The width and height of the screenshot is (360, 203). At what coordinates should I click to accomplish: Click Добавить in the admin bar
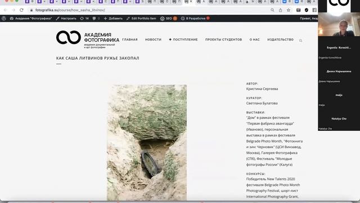pyautogui.click(x=113, y=19)
